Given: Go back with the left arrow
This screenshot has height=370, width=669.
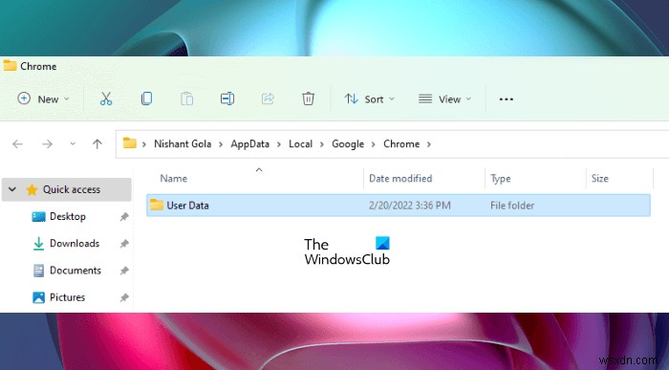Looking at the screenshot, I should click(17, 144).
